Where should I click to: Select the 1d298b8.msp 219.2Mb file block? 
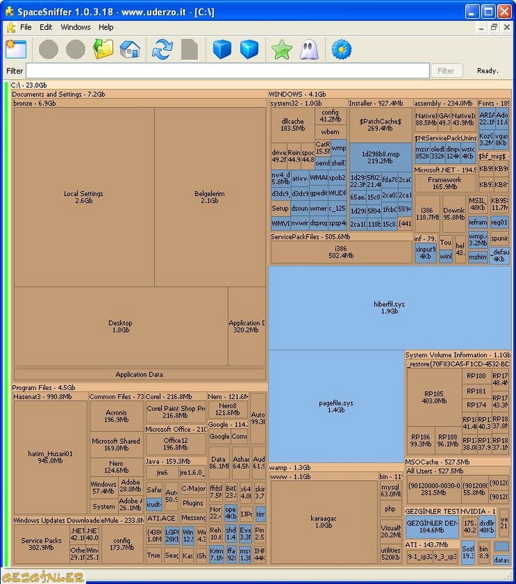click(381, 158)
